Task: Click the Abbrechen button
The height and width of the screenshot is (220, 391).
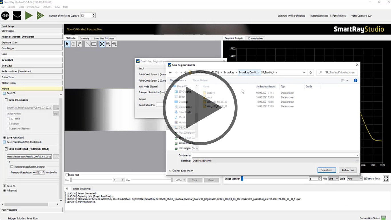Action: 348,170
